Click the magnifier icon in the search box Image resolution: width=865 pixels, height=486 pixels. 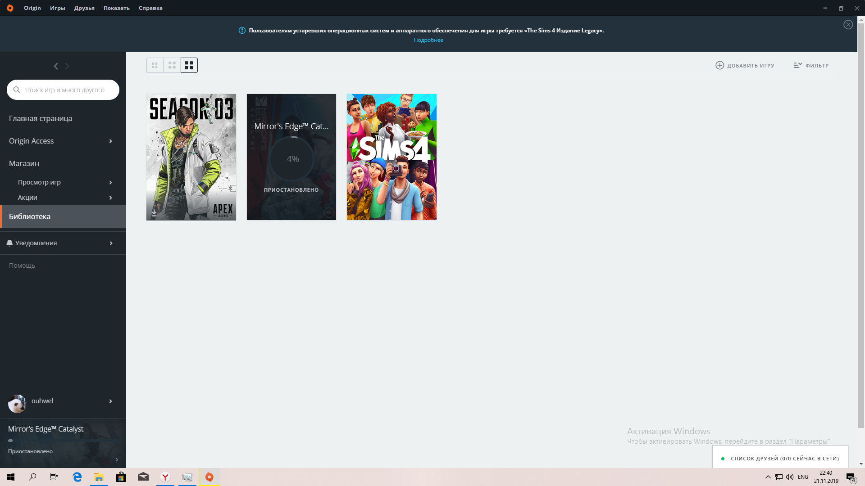17,90
